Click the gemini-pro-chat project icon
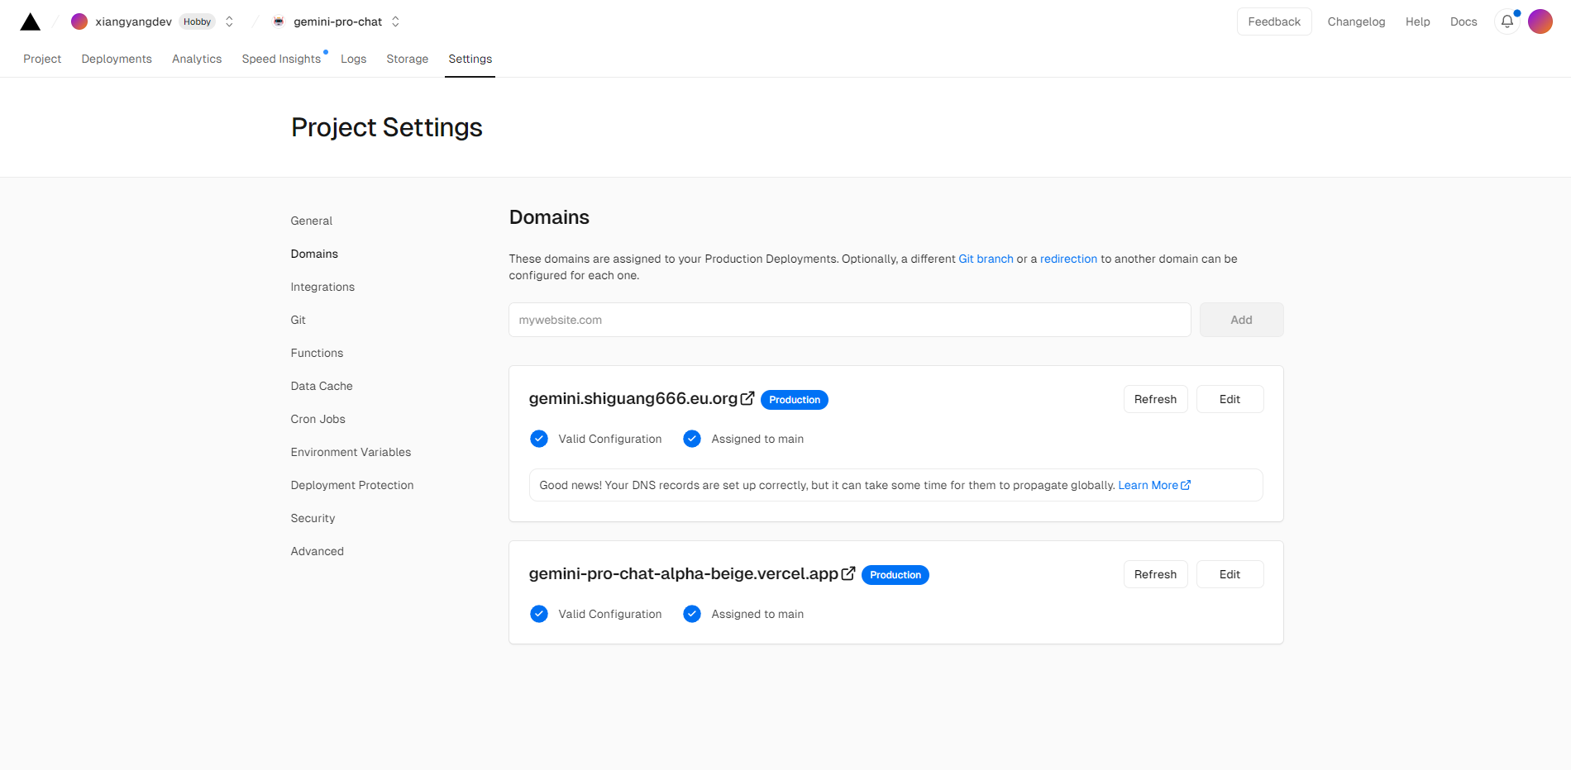The image size is (1571, 770). pos(279,21)
